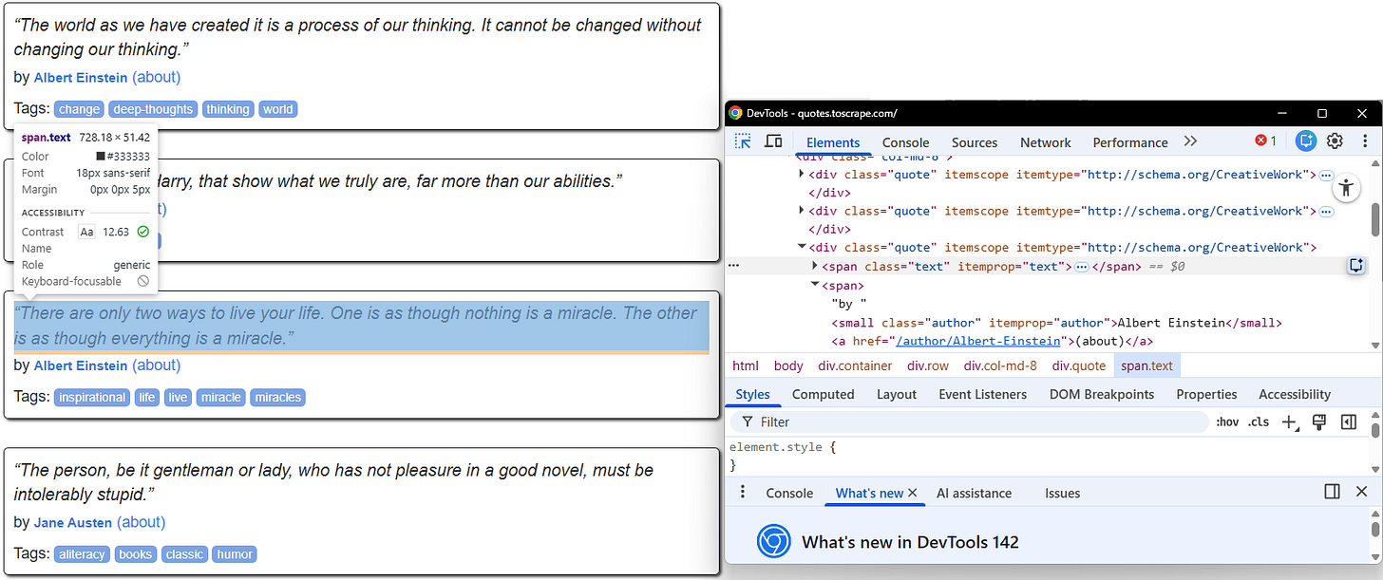Open the AI assistance drawer tab
The height and width of the screenshot is (580, 1383).
[974, 493]
